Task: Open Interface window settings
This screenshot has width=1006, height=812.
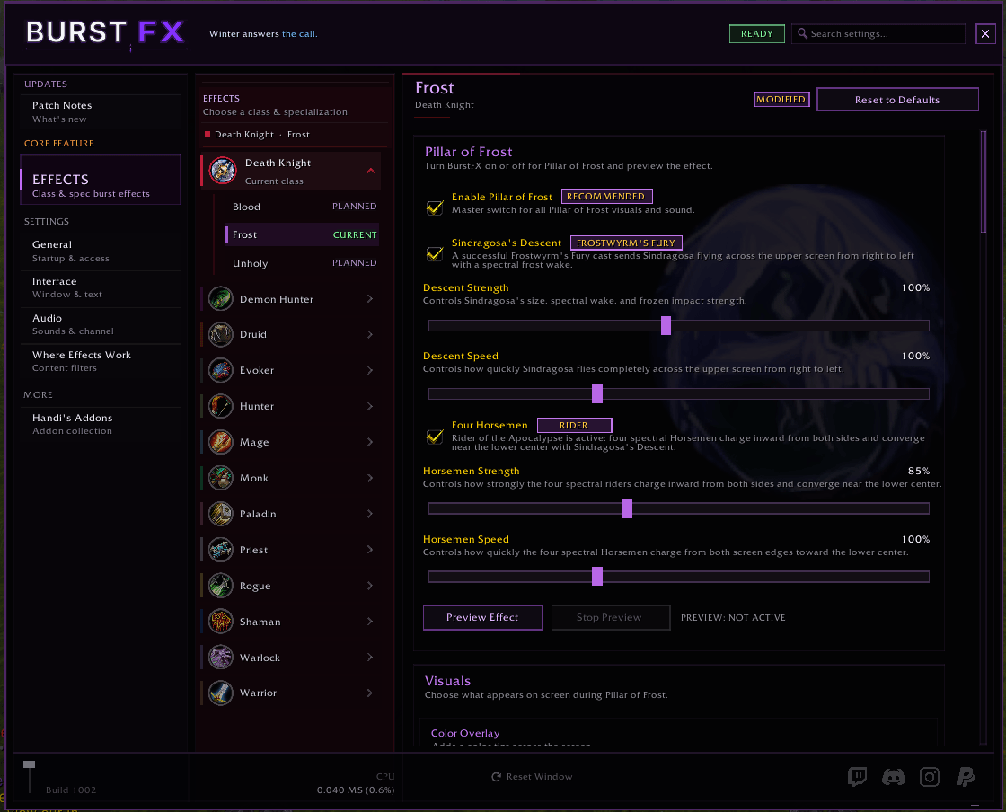Action: 101,287
